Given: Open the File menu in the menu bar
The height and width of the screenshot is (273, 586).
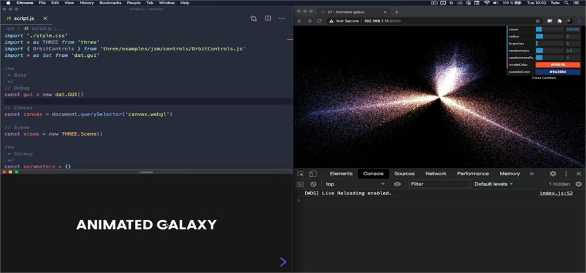Looking at the screenshot, I should 42,2.
